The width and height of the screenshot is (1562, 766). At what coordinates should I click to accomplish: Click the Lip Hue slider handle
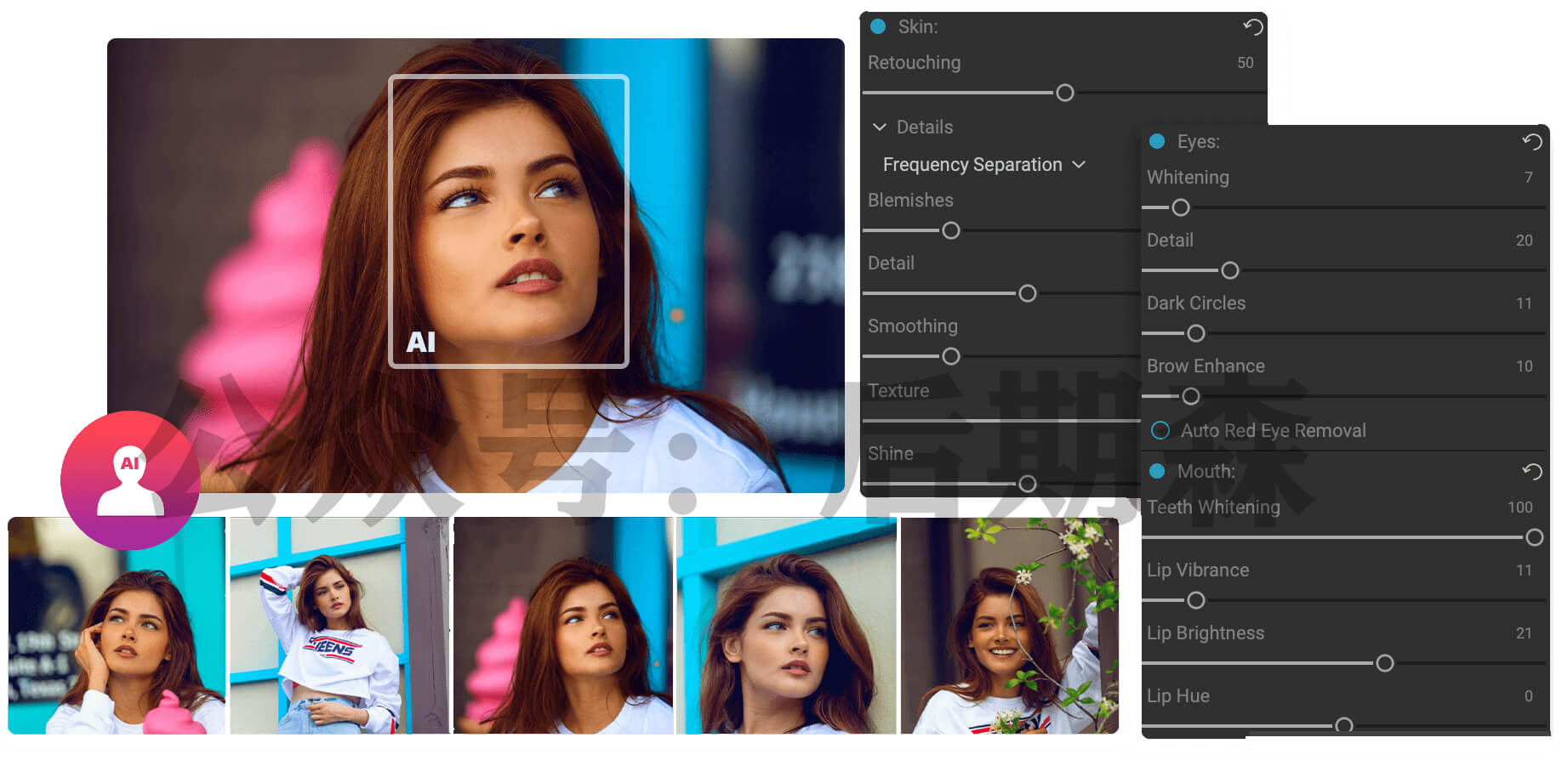click(x=1344, y=725)
